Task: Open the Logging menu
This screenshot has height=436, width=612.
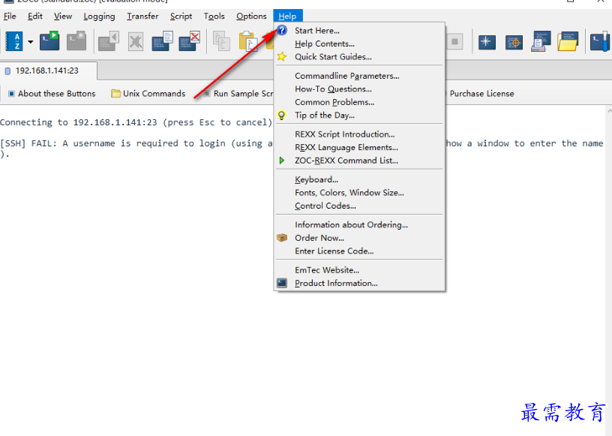Action: click(99, 16)
